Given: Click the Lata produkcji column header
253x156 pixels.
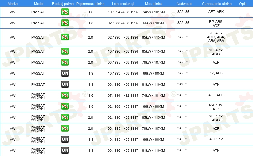Looking at the screenshot, I should [123, 4].
